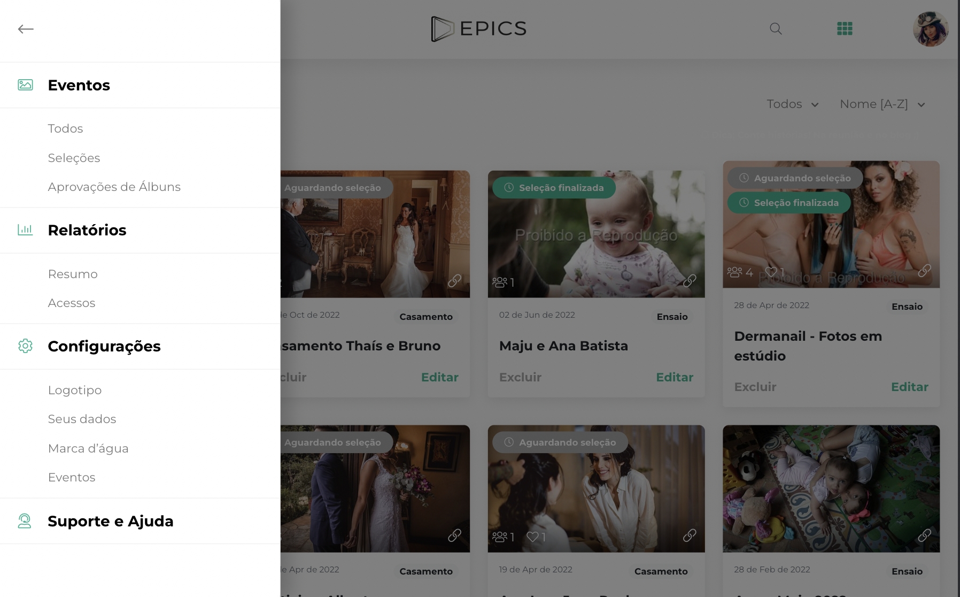Click heart icon on 19 de Apr card
Image resolution: width=960 pixels, height=597 pixels.
point(532,536)
